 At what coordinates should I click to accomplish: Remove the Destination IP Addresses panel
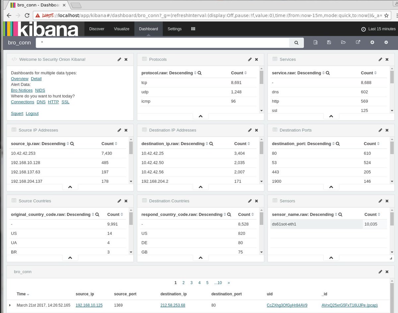(x=256, y=130)
